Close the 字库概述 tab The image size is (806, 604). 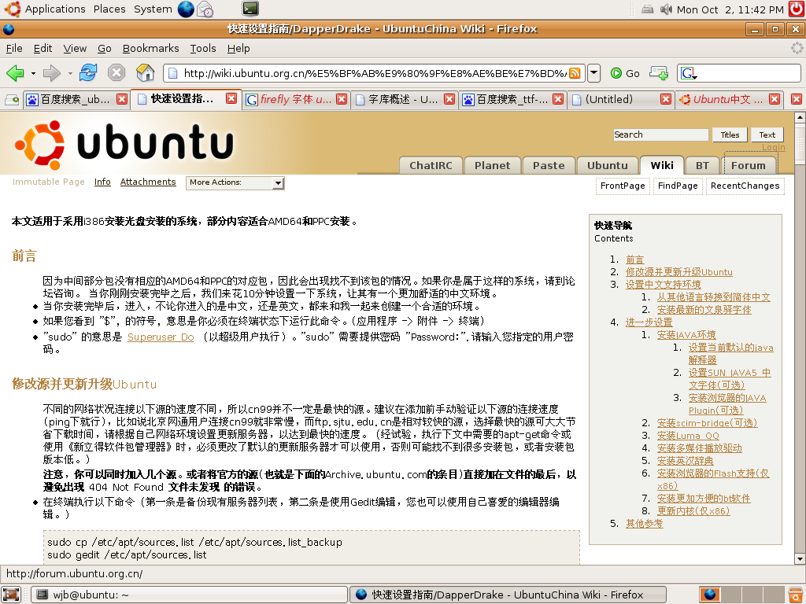point(449,99)
